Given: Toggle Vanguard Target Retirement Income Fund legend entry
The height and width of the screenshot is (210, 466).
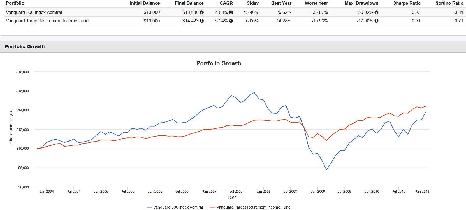Looking at the screenshot, I should (250, 207).
